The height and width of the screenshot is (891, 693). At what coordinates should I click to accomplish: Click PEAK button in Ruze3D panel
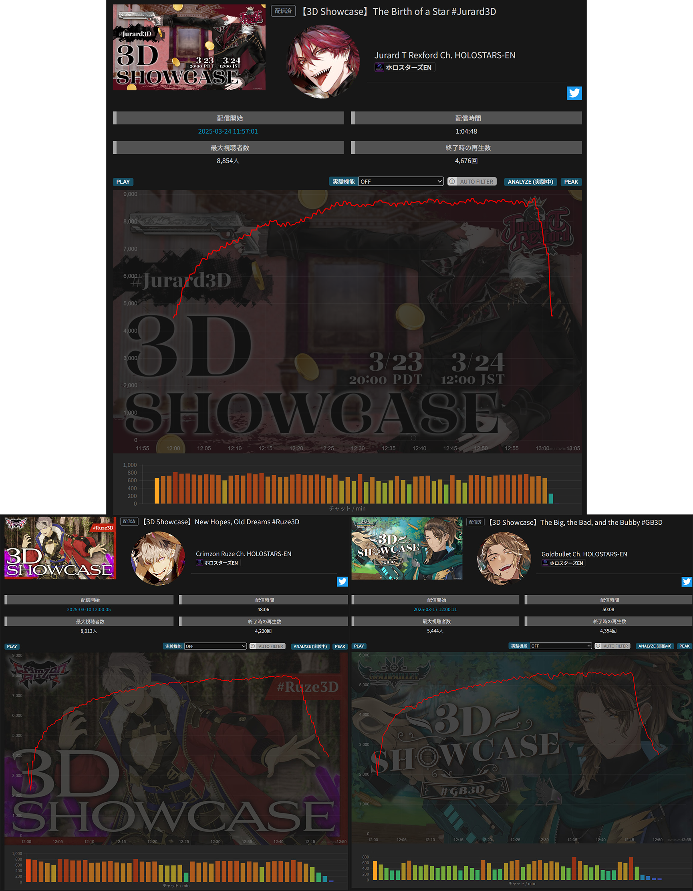click(x=340, y=646)
